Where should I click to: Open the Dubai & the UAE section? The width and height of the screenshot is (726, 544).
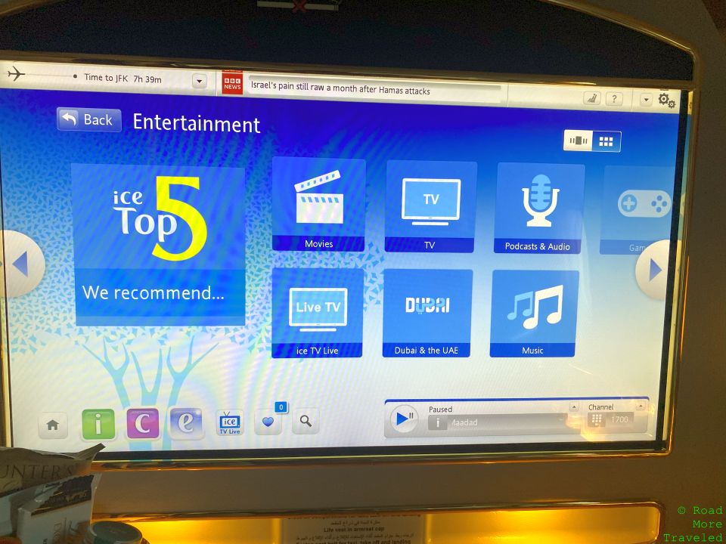click(x=427, y=311)
